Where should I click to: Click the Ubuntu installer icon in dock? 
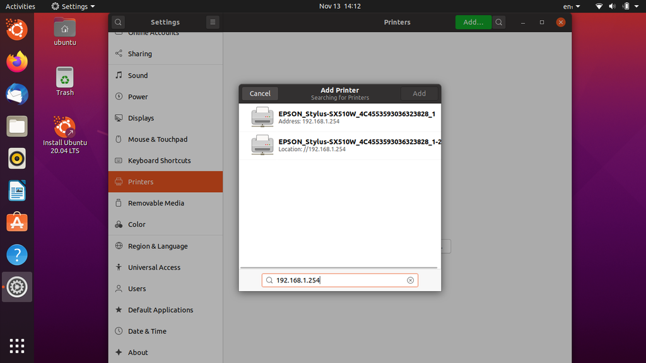coord(17,30)
